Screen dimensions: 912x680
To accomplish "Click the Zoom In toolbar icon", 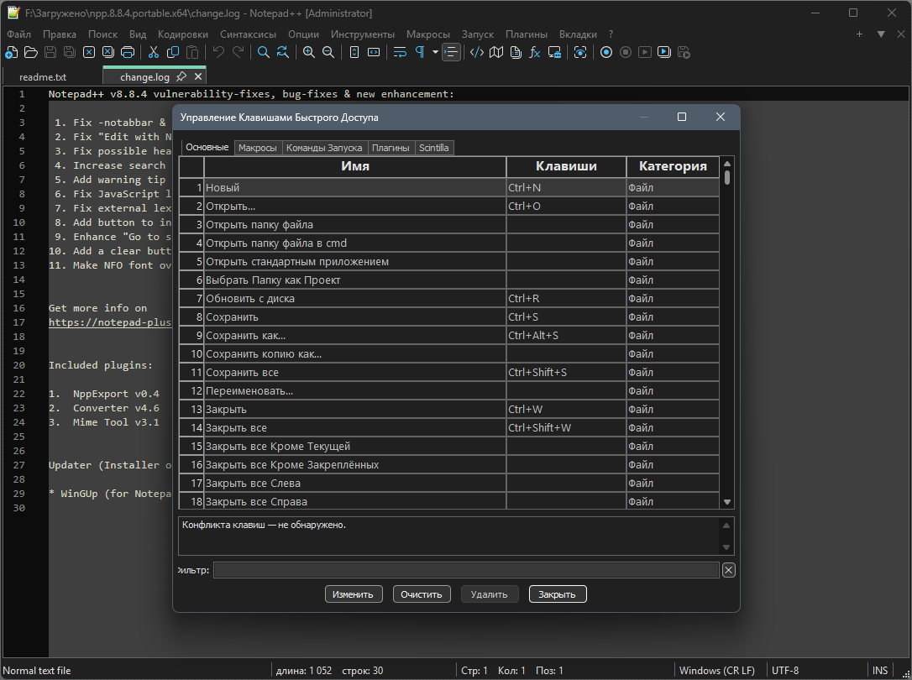I will pyautogui.click(x=309, y=52).
